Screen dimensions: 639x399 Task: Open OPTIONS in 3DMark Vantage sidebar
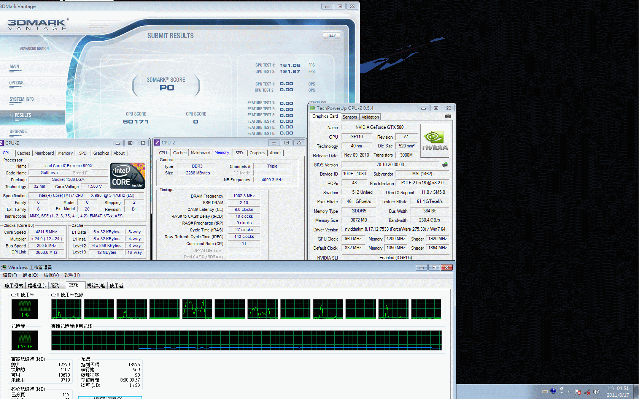(x=16, y=83)
